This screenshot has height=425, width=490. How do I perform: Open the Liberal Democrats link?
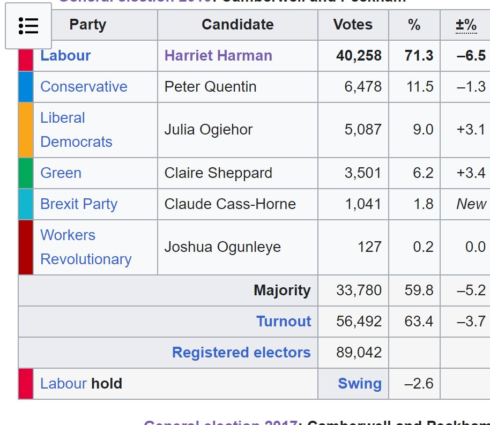(x=76, y=130)
